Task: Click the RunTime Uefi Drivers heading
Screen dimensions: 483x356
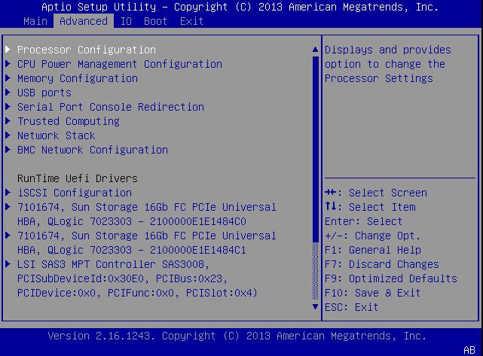Action: click(78, 178)
